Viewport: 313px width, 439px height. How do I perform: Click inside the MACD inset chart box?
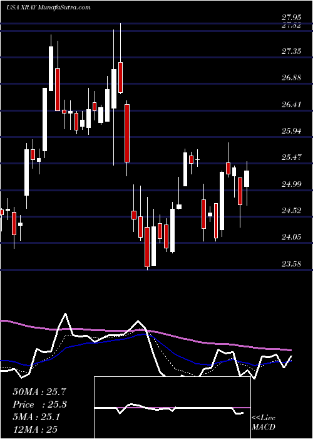[172, 408]
